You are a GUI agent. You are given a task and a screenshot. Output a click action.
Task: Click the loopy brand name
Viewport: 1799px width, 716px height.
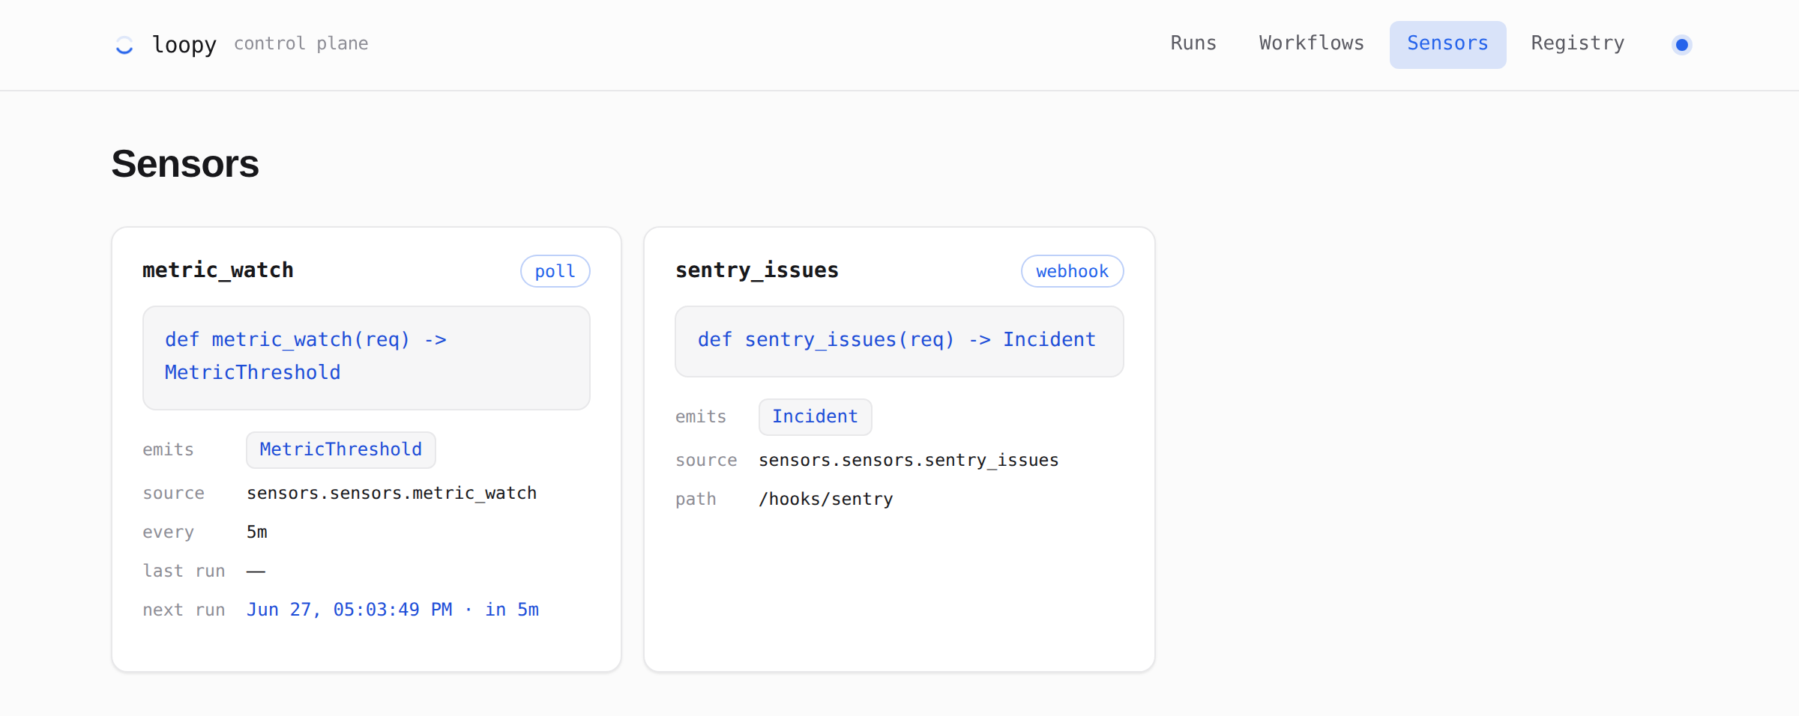click(x=184, y=45)
